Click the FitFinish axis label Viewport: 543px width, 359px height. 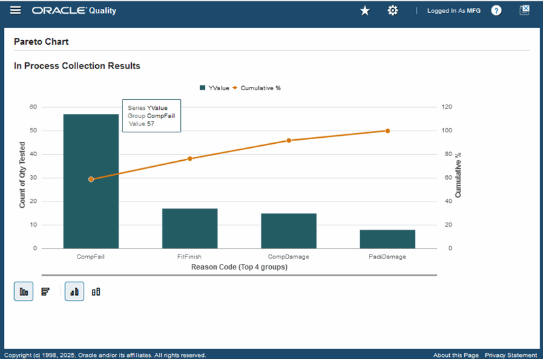tap(189, 257)
